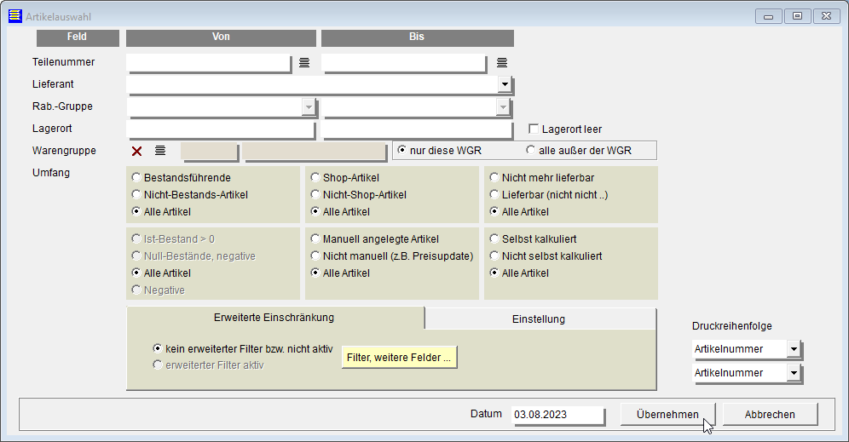Click the Warengruppe description field

click(314, 152)
